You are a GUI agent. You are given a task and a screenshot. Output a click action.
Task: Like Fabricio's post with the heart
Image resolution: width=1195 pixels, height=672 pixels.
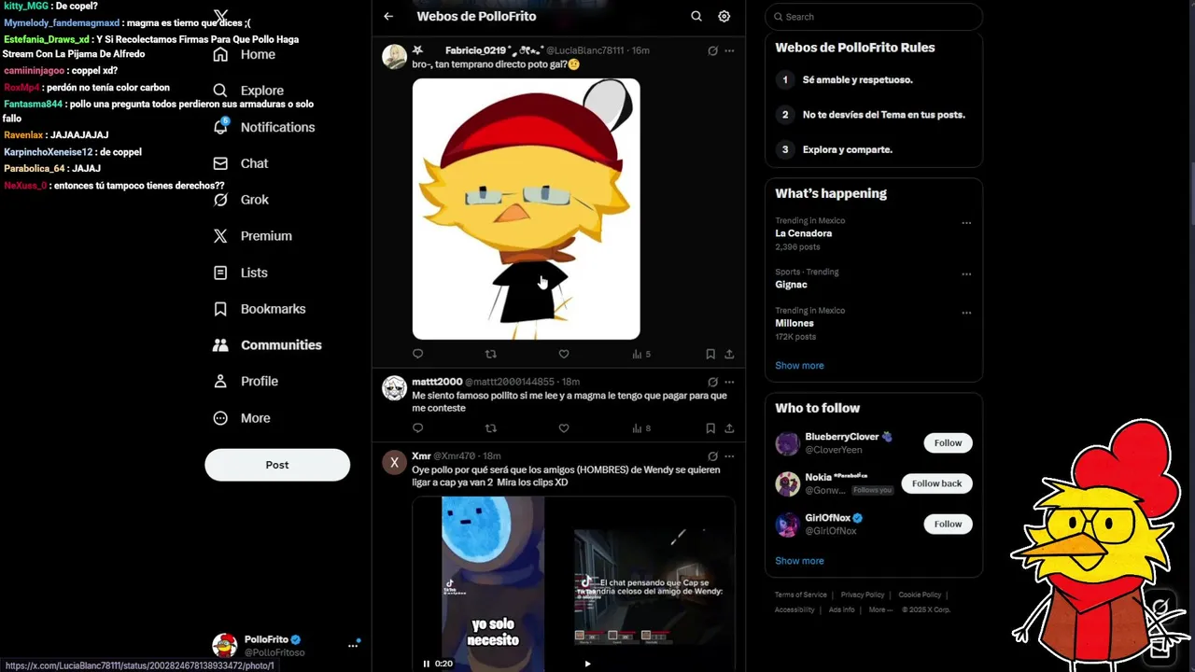(x=564, y=354)
